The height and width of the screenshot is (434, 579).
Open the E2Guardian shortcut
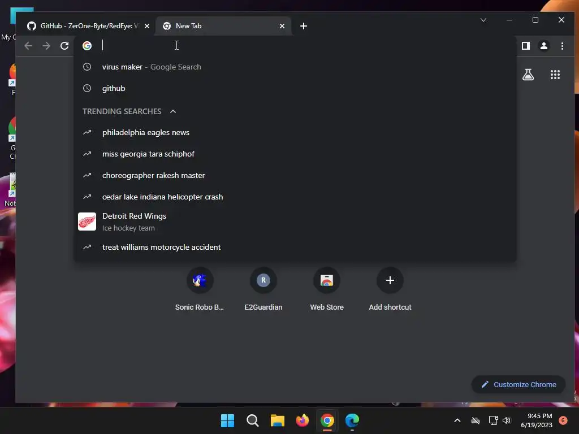coord(263,290)
